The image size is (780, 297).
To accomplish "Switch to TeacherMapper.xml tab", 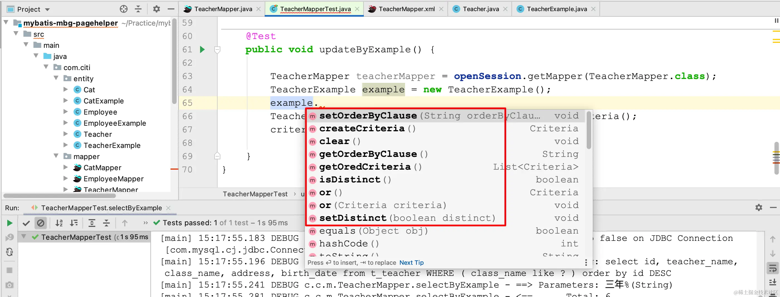I will [x=406, y=9].
